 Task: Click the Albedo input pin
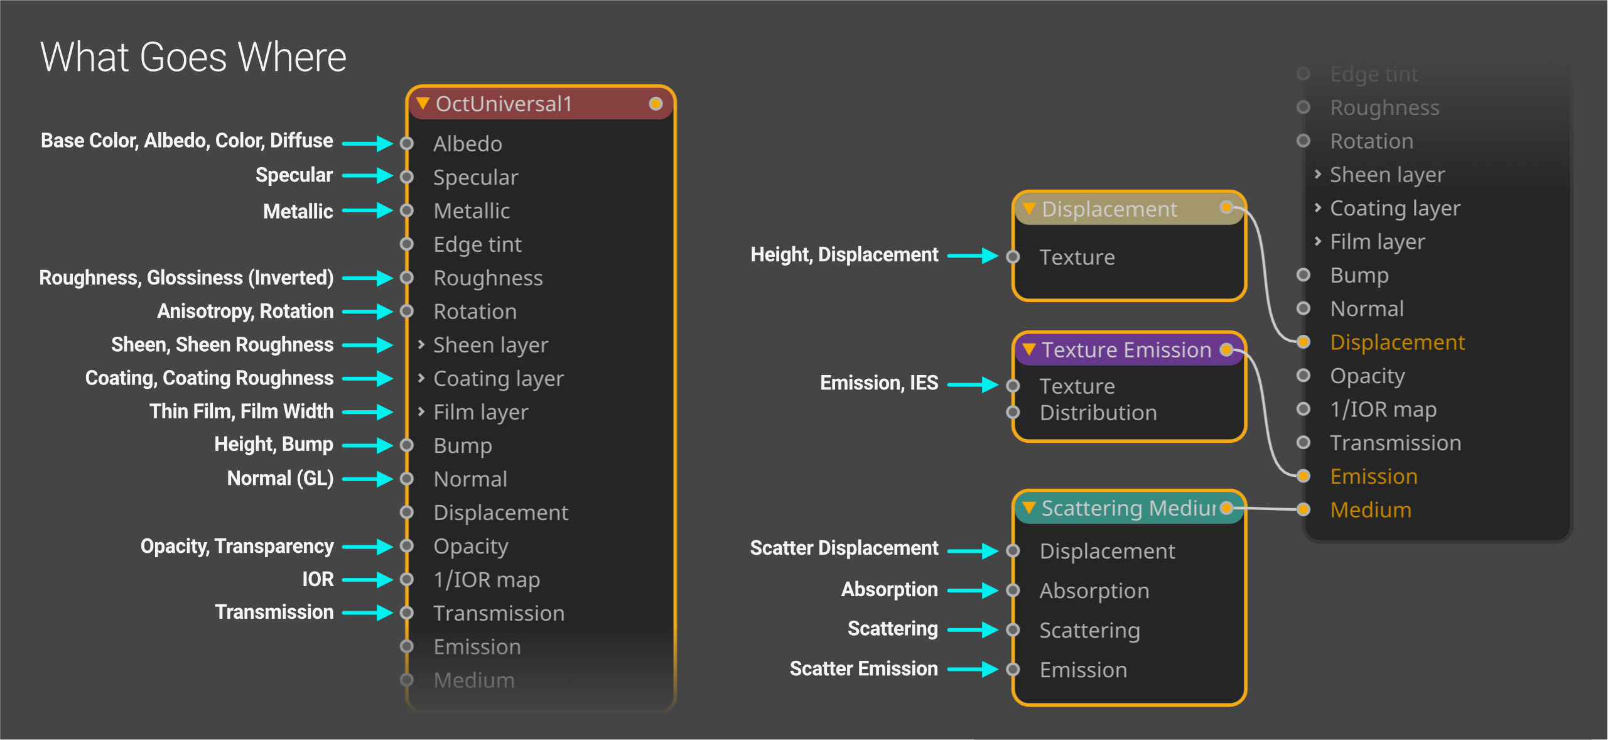click(x=407, y=143)
